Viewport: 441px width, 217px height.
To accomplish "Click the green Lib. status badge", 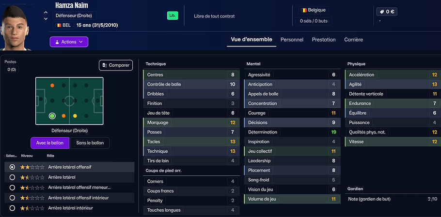I will (173, 15).
